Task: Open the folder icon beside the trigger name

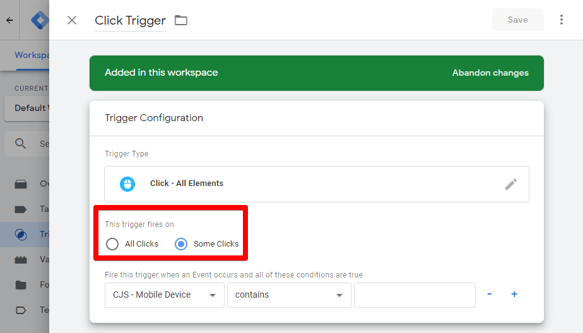Action: (x=181, y=20)
